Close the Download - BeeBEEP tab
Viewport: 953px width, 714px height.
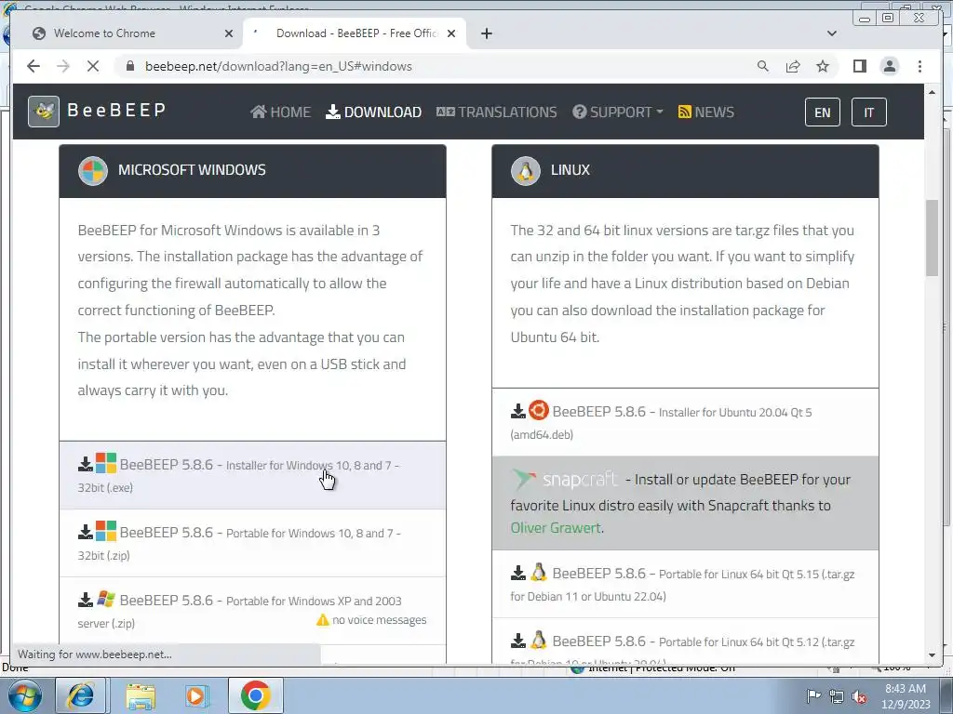(x=451, y=33)
